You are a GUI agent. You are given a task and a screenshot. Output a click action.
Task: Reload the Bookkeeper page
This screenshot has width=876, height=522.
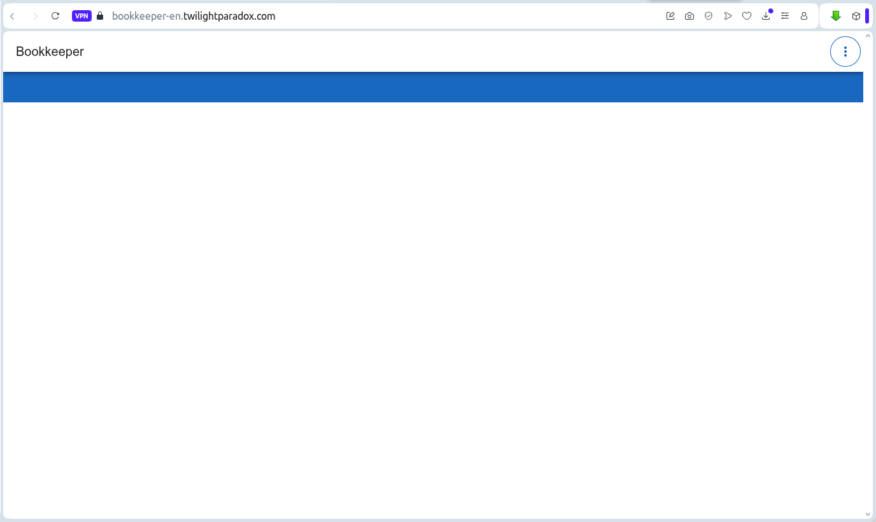pos(55,16)
